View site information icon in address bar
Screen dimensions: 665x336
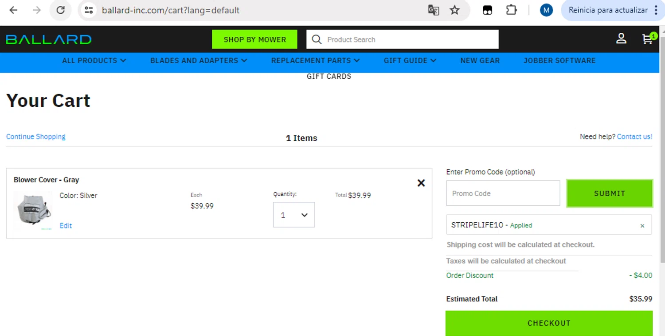tap(89, 10)
